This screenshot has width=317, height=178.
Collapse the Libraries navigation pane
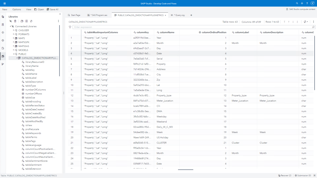pyautogui.click(x=60, y=14)
